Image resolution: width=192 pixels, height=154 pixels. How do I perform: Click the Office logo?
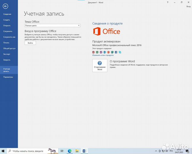(x=107, y=31)
